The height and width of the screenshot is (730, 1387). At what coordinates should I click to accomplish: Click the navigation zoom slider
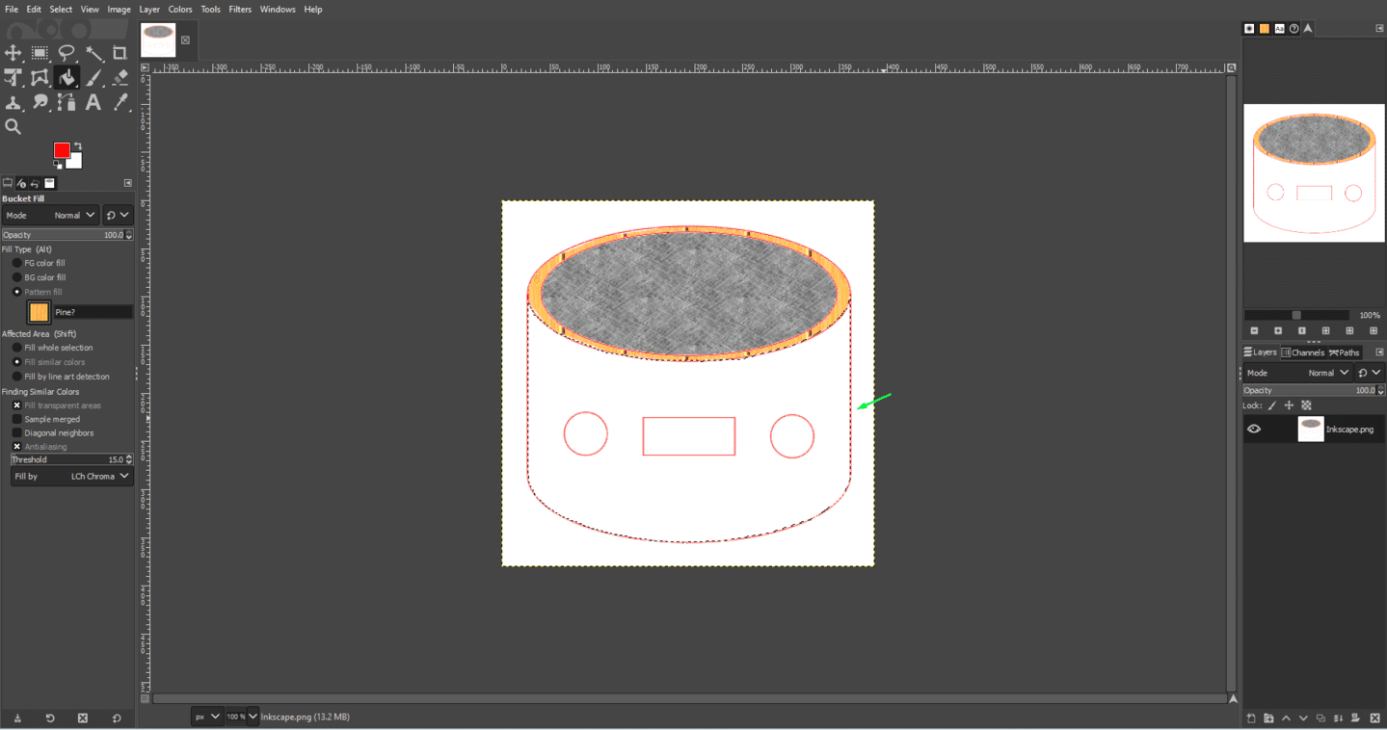click(x=1296, y=315)
